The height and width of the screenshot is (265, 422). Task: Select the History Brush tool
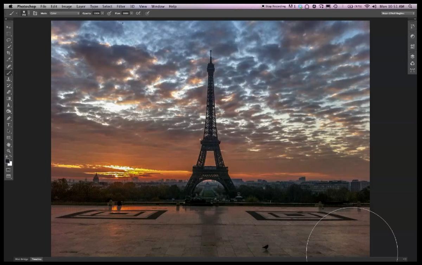coord(9,86)
